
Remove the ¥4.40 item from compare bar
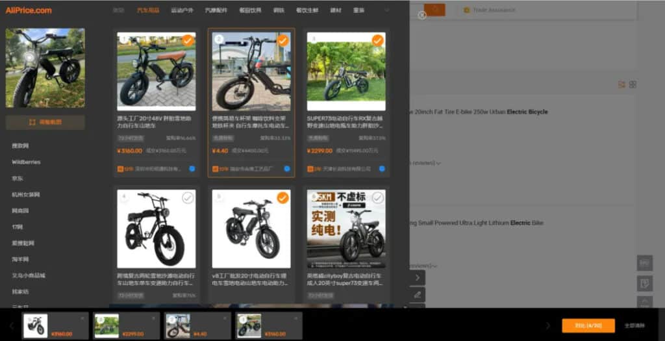tap(225, 318)
